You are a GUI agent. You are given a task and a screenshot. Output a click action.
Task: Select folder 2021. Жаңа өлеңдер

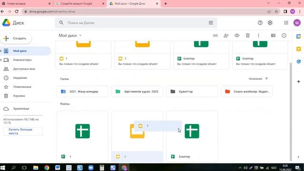pyautogui.click(x=82, y=92)
